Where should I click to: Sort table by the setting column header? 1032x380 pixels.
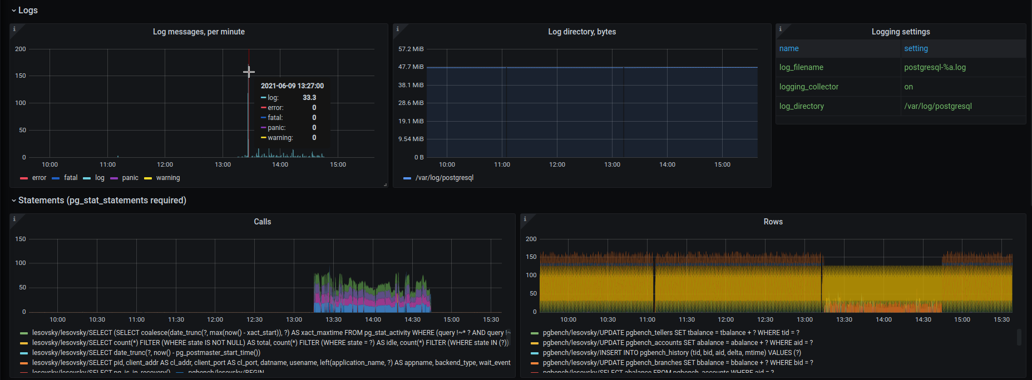tap(916, 48)
